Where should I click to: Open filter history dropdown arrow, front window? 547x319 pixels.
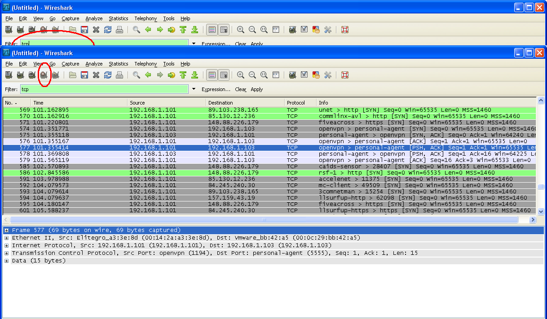click(194, 89)
